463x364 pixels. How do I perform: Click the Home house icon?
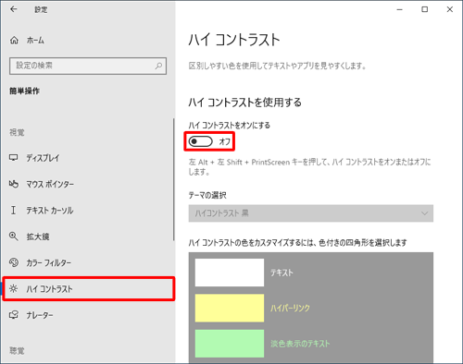(14, 41)
